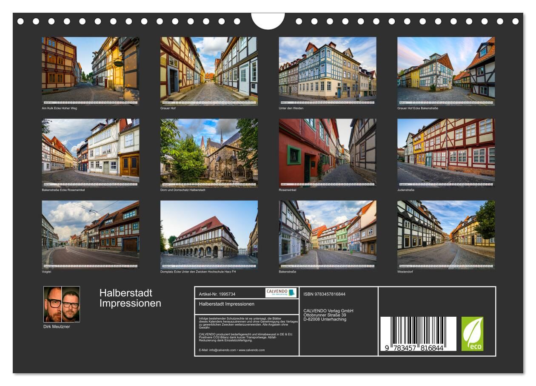The height and width of the screenshot is (386, 536).
Task: Open the Domplatz Hochschule Harz photo
Action: [209, 233]
